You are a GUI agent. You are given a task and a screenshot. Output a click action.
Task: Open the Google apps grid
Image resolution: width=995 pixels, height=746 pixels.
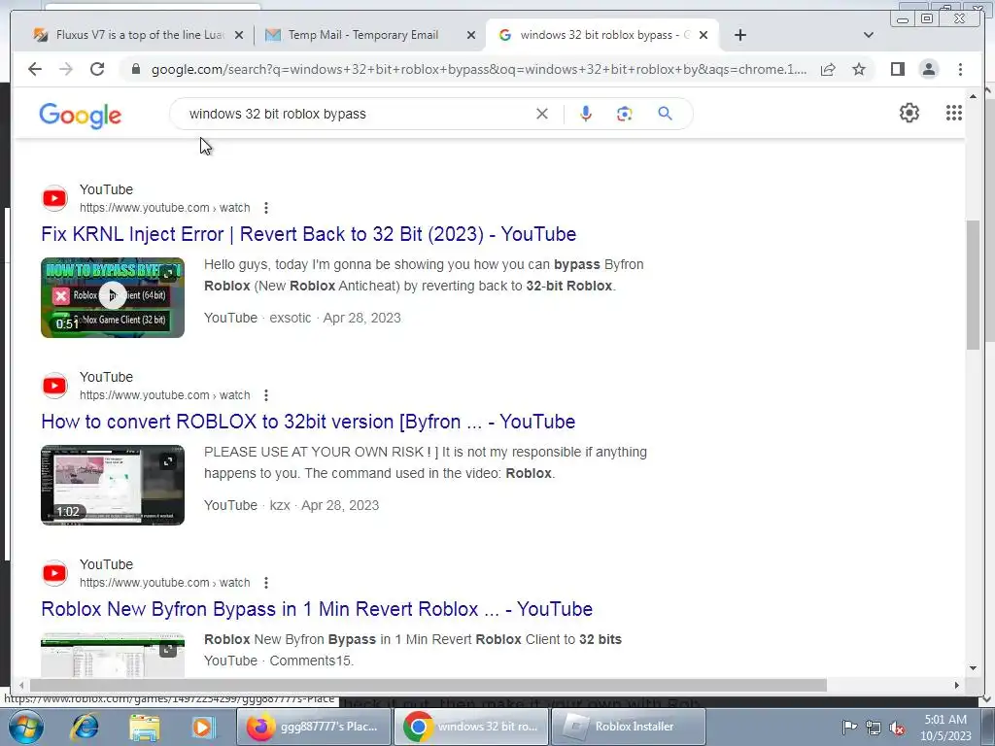tap(954, 113)
